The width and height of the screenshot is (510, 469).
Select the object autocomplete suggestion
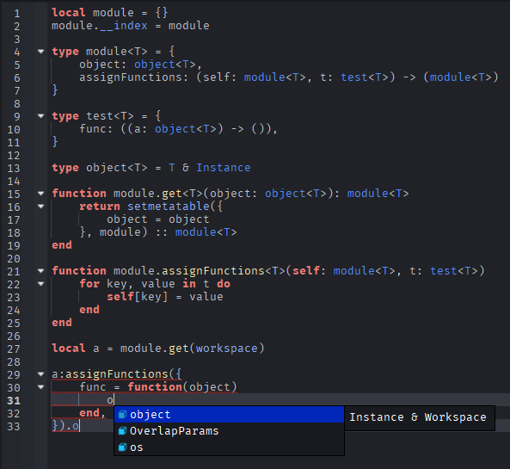(229, 414)
